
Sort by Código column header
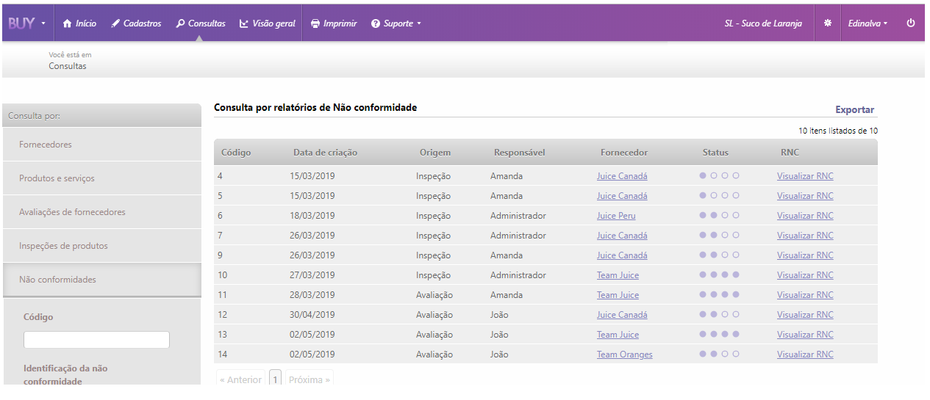[x=236, y=153]
